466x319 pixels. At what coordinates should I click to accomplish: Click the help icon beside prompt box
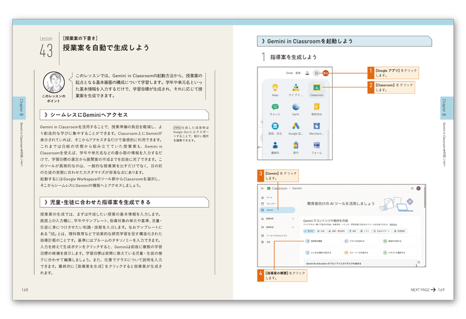coord(419,262)
